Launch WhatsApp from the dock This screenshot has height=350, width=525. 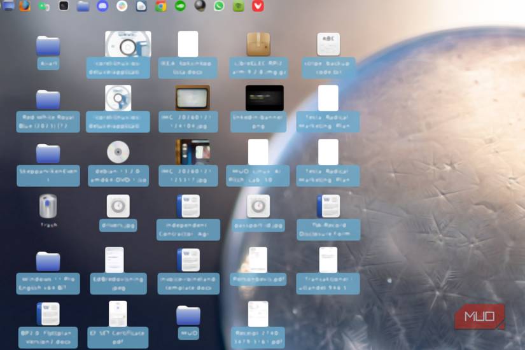click(x=219, y=6)
